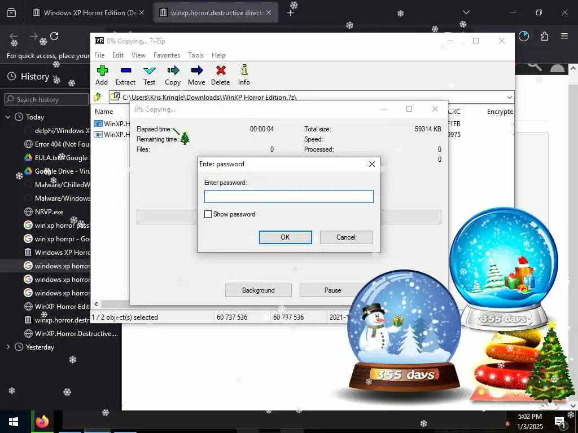Expand the 7-Zip address bar dropdown
The height and width of the screenshot is (433, 578).
click(510, 97)
